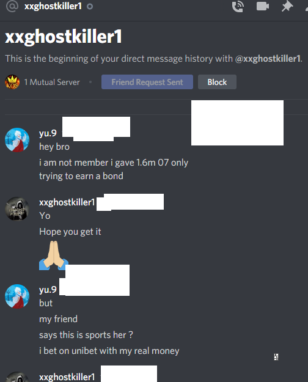Click the Friend Request Sent button
Screen dimensions: 308x382
point(147,82)
